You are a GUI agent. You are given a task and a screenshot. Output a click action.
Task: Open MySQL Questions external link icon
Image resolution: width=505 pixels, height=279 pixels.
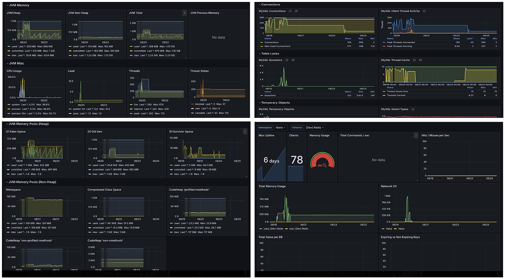pos(293,60)
